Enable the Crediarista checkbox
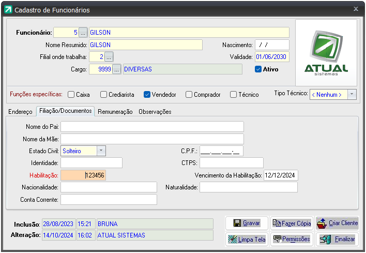 103,95
